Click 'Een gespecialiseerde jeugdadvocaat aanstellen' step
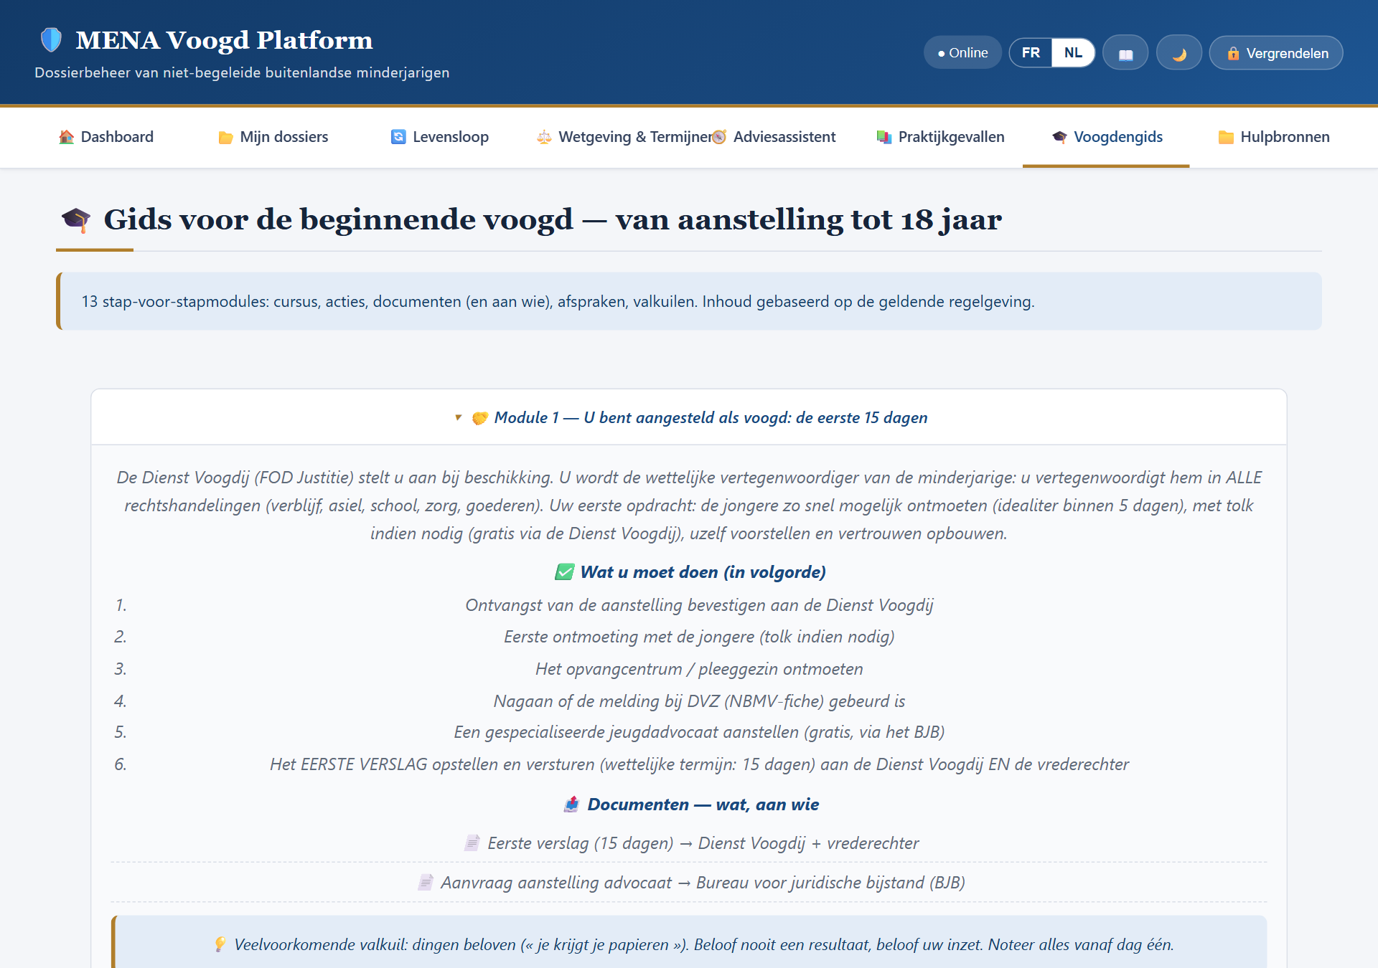This screenshot has height=968, width=1378. click(x=699, y=732)
